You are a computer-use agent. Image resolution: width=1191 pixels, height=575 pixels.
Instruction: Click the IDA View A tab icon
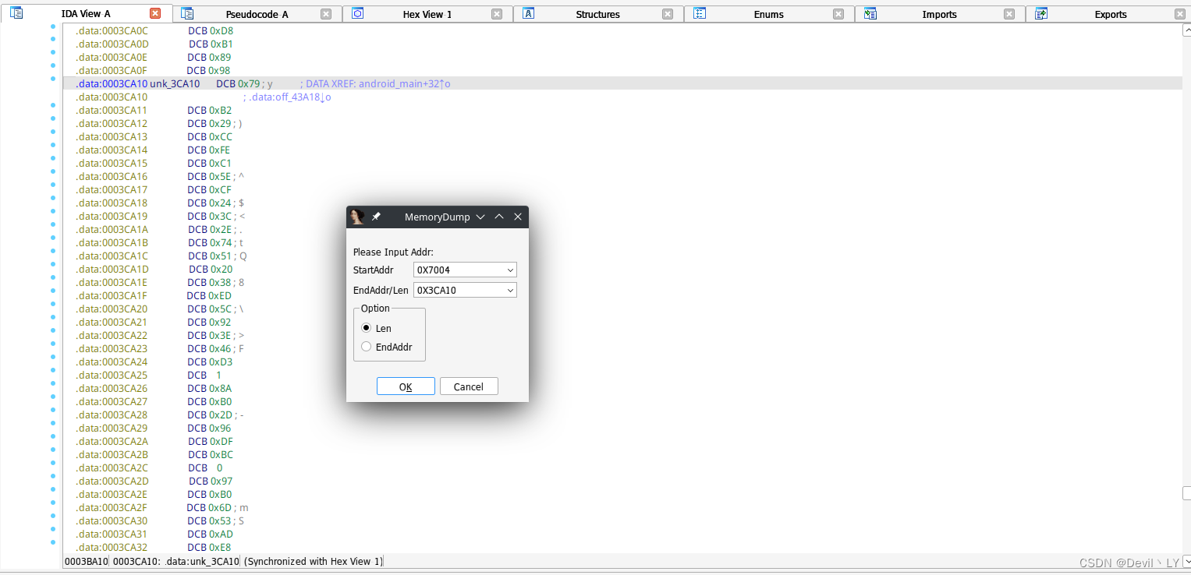(16, 13)
